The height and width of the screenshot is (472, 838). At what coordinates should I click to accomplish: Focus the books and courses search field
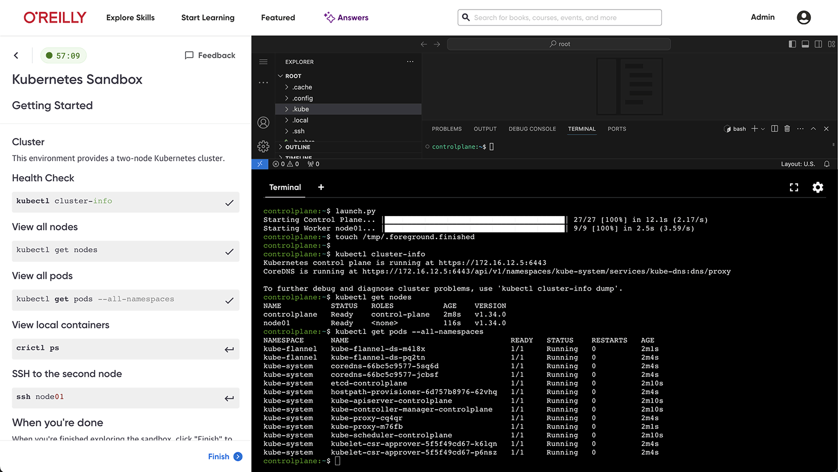coord(559,18)
